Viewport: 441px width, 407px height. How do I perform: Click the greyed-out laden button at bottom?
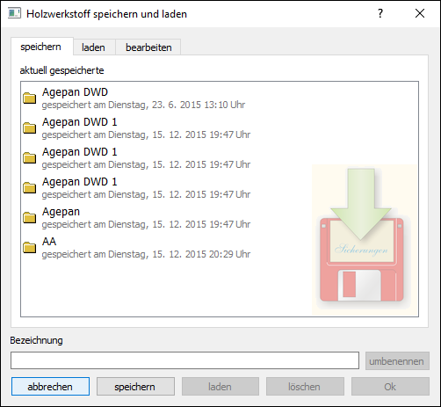click(220, 387)
